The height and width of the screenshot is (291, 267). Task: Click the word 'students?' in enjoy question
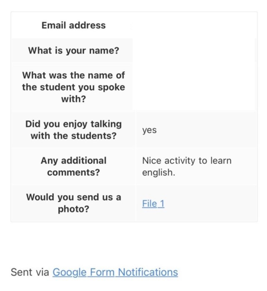click(94, 136)
